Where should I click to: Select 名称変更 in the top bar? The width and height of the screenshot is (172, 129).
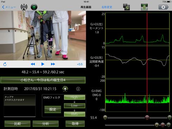point(107,7)
